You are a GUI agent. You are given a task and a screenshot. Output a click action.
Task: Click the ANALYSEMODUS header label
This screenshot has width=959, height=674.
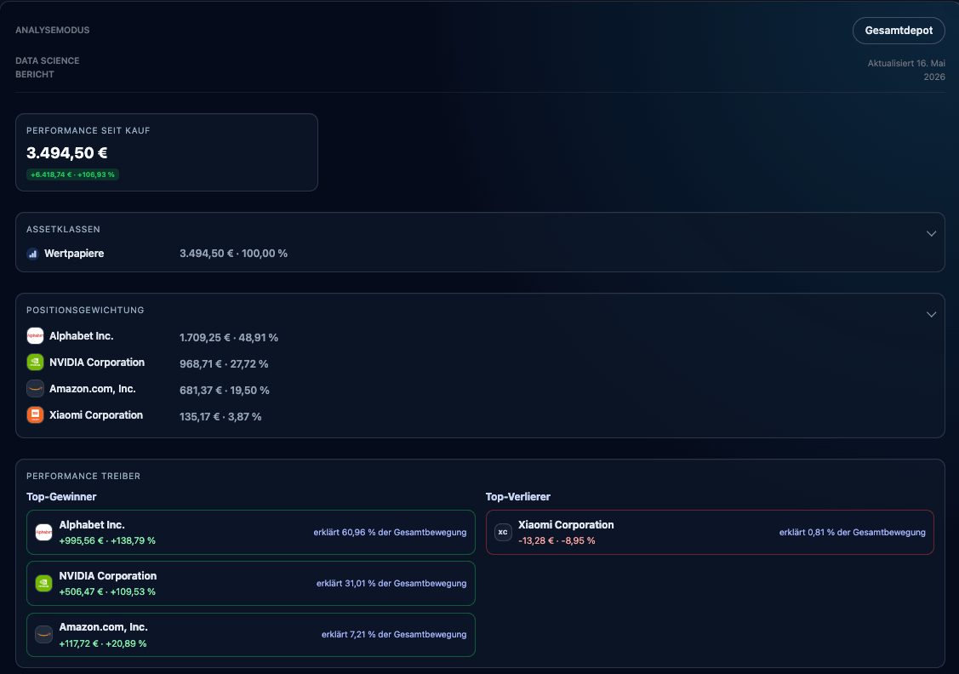[53, 30]
